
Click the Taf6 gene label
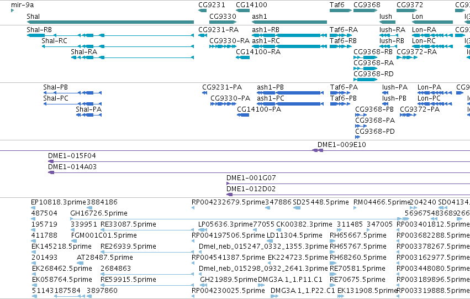(337, 5)
